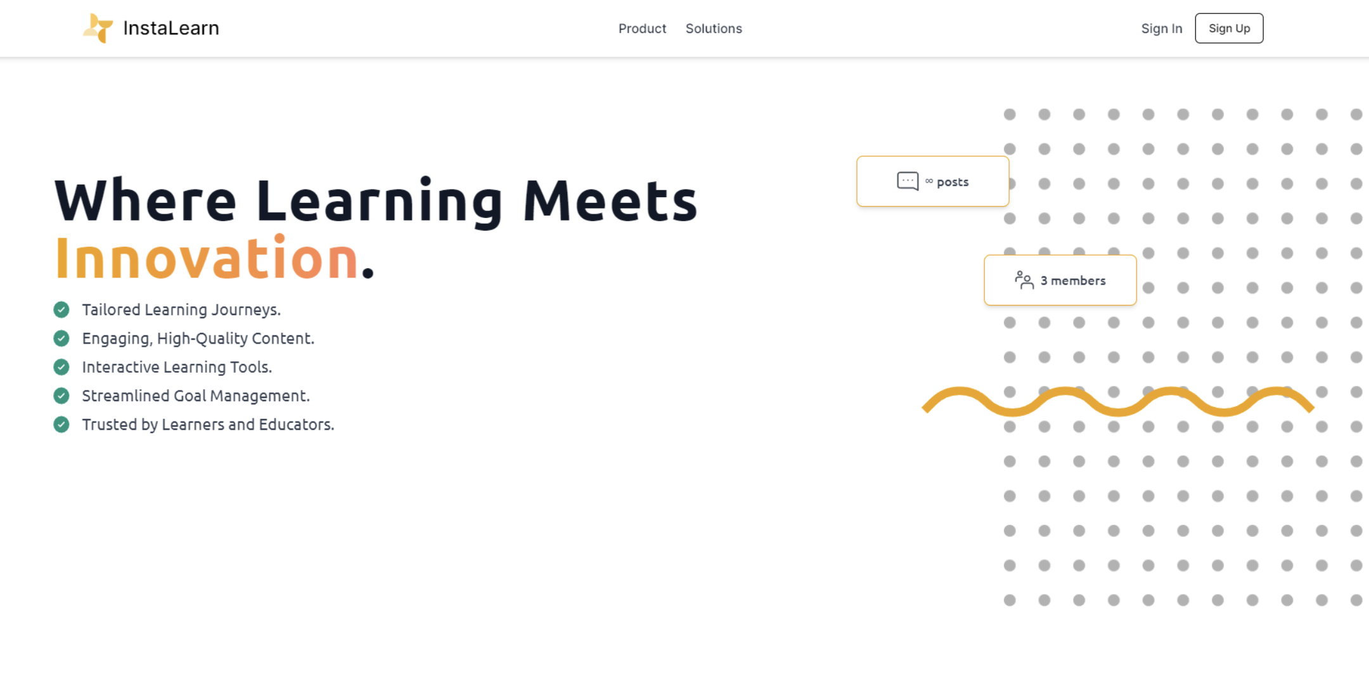Click the Interactive Learning Tools text
This screenshot has width=1369, height=677.
point(177,367)
